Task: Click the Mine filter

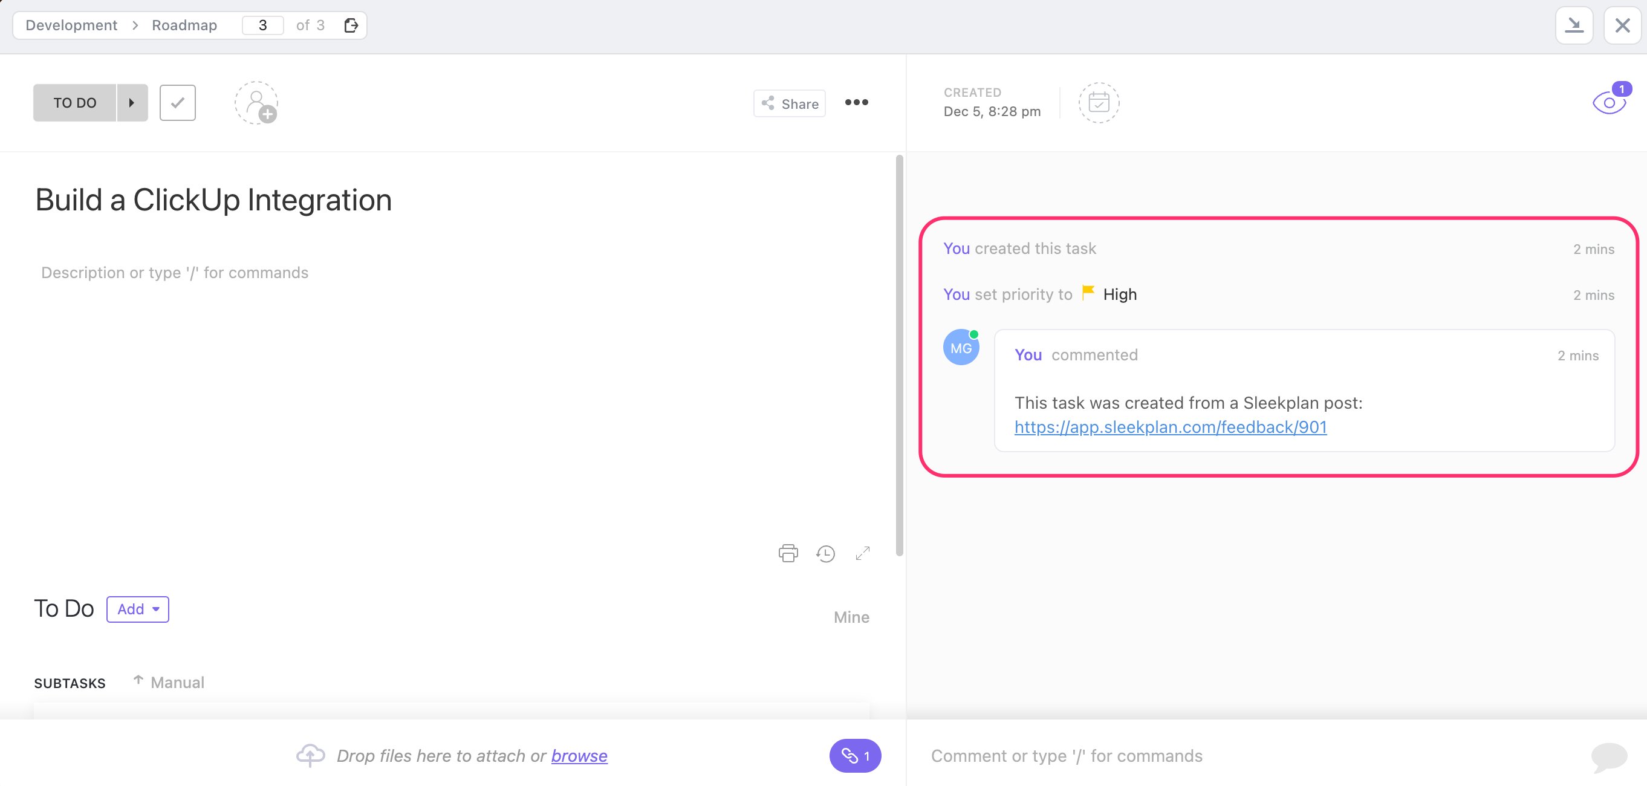Action: 851,617
